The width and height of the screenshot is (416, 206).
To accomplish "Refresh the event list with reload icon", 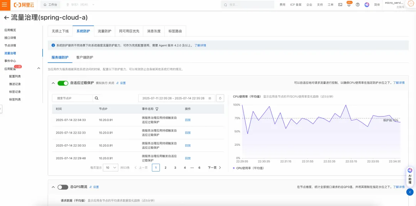I will tap(220, 98).
